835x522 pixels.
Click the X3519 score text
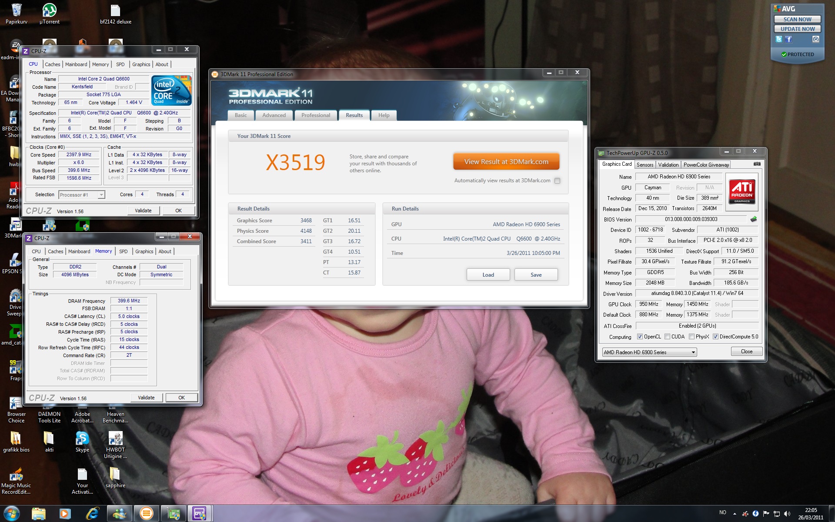(x=295, y=163)
